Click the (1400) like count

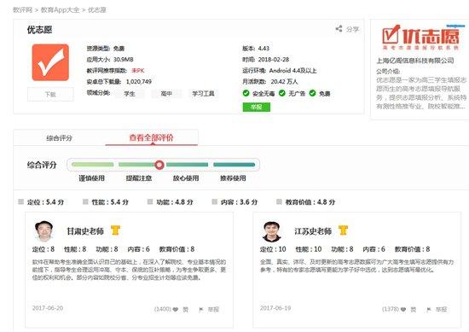click(x=162, y=309)
